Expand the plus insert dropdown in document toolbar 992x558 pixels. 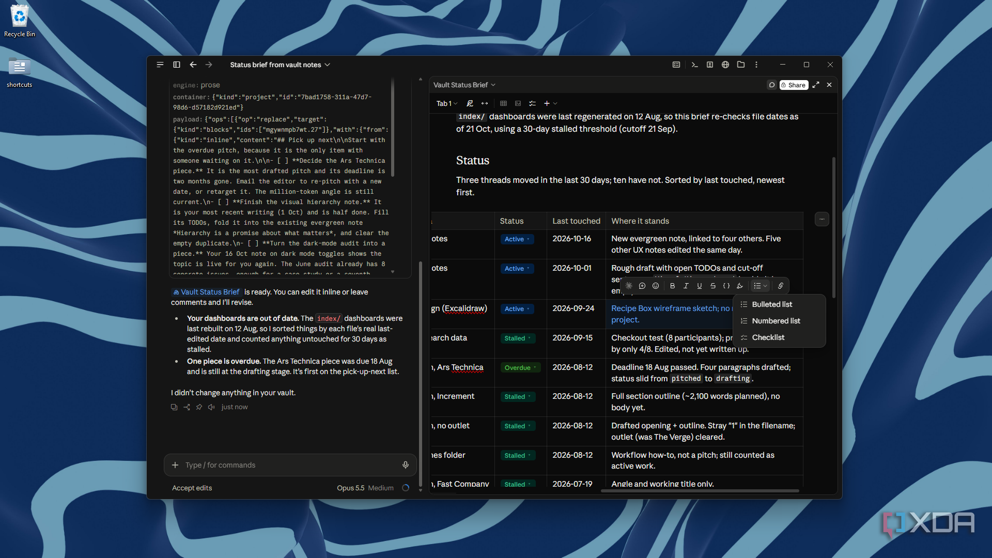coord(550,103)
